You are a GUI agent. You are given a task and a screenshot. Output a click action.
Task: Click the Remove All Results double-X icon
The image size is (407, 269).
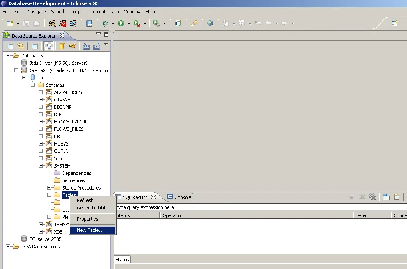(372, 197)
